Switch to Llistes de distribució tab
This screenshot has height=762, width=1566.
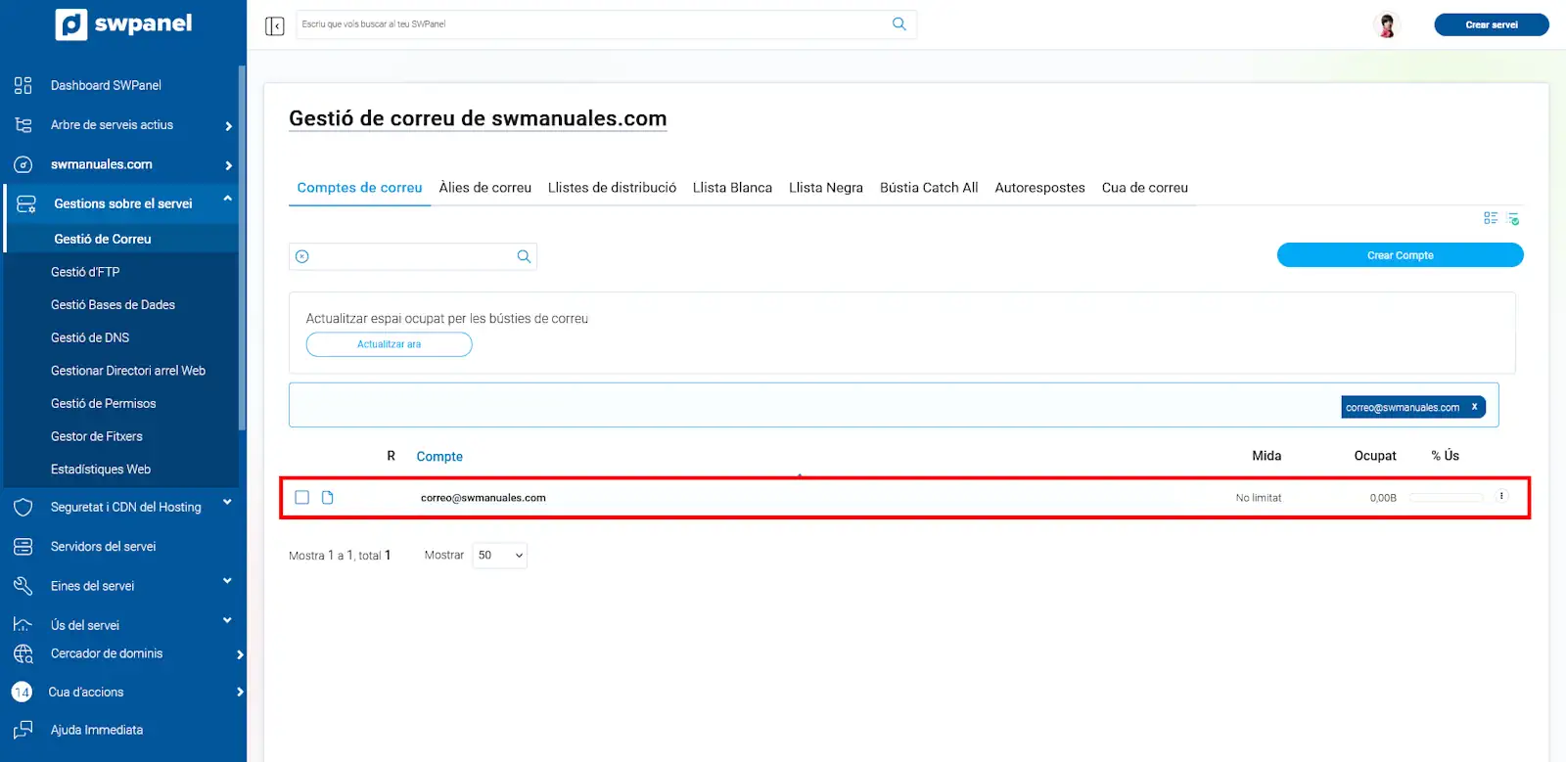point(612,188)
